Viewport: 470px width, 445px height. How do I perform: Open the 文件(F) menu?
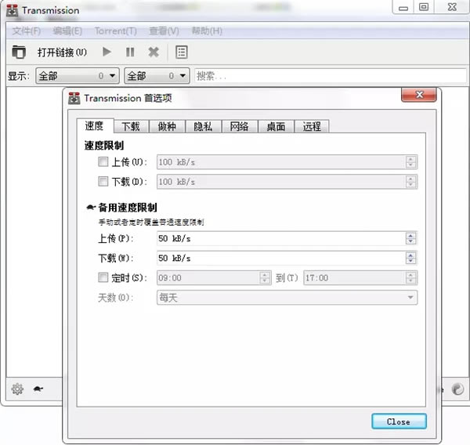tap(27, 31)
